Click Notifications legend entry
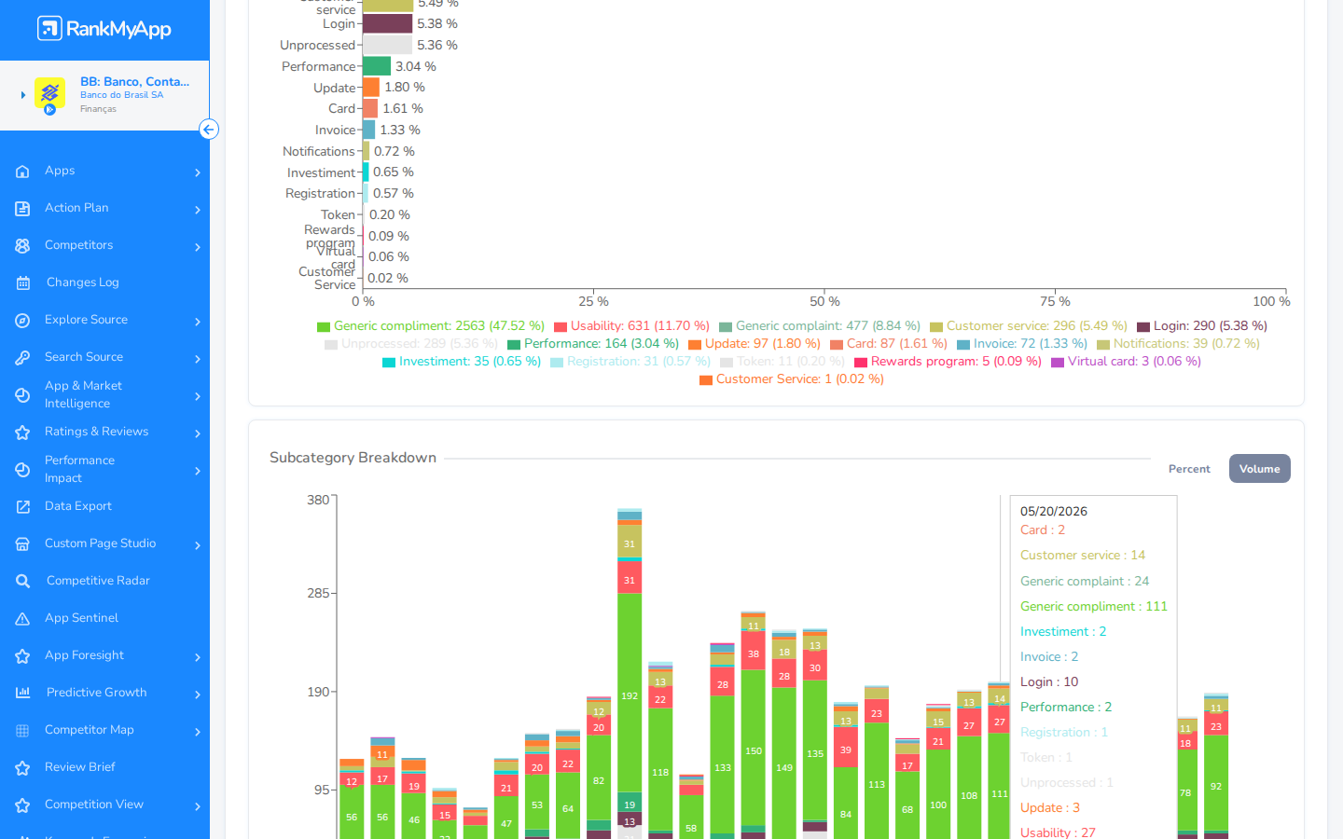 1178,344
